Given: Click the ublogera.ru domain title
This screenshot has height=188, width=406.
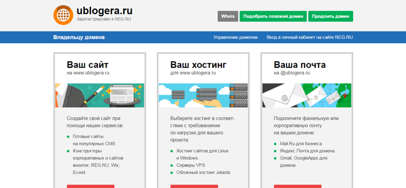Looking at the screenshot, I should point(105,11).
